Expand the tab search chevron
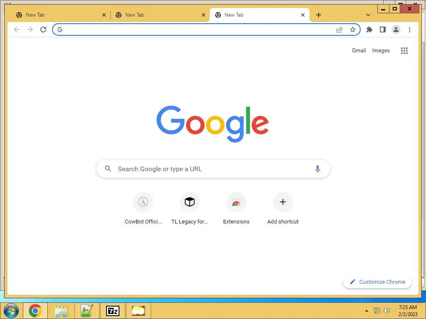This screenshot has width=426, height=319. pos(368,15)
